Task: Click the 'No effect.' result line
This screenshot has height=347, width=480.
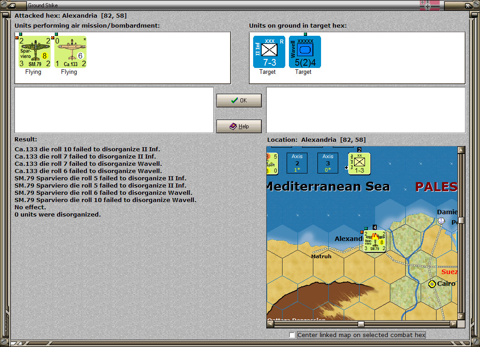Action: (30, 207)
